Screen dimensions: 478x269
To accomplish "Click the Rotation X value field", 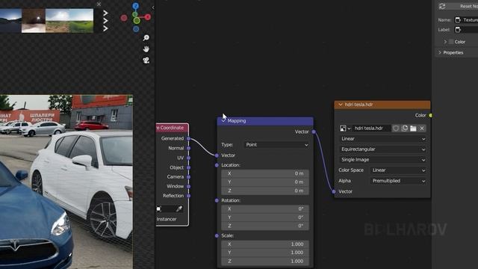I will pos(264,209).
